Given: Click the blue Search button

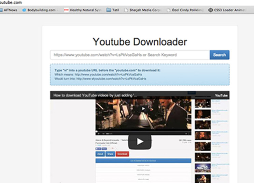Looking at the screenshot, I should [219, 55].
